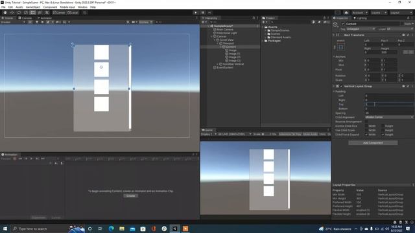The width and height of the screenshot is (415, 233).
Task: Open the custom editor tools icon
Action: coord(47,12)
